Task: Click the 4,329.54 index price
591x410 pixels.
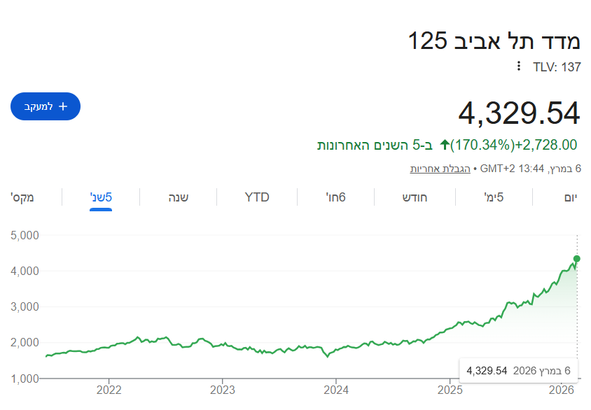Action: pos(519,113)
